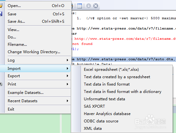Viewport: 176px width, 133px height.
Task: Click the printer icon beside the Print entry
Action: click(1, 84)
